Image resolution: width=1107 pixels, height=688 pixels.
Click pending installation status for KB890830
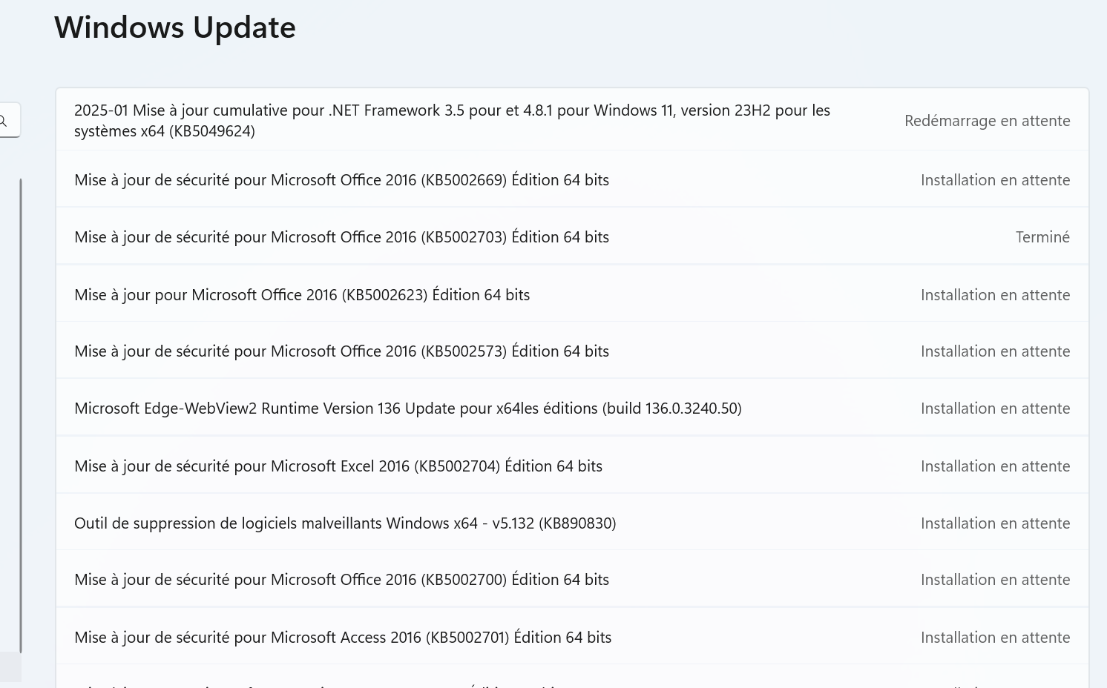(995, 523)
